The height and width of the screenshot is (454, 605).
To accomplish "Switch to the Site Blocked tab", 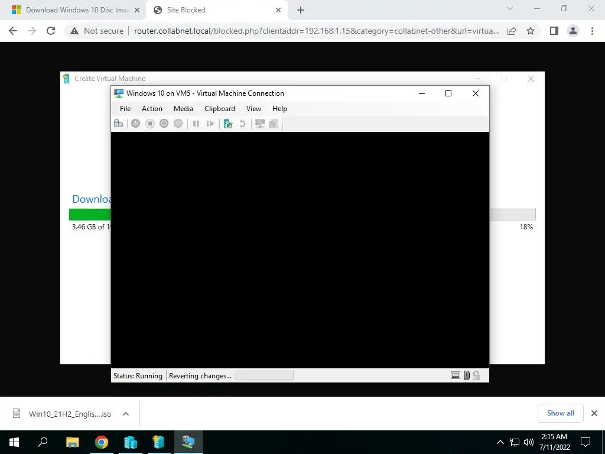I will pos(216,10).
